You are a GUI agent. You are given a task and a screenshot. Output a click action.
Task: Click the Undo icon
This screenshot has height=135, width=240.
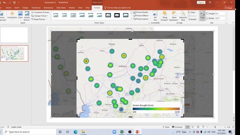(4, 3)
